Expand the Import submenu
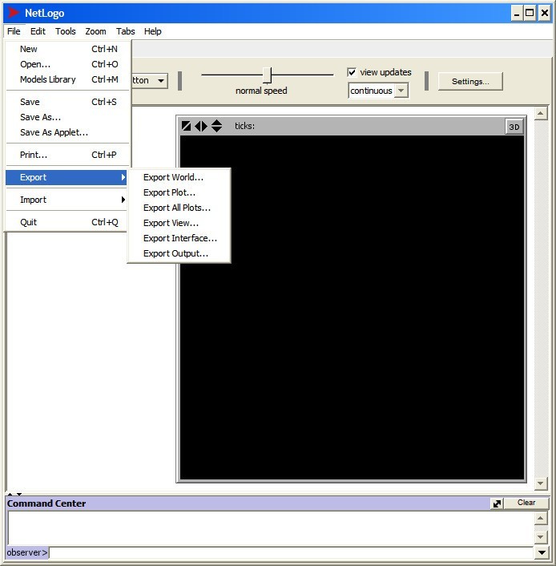Screen dimensions: 556x566 [x=67, y=200]
